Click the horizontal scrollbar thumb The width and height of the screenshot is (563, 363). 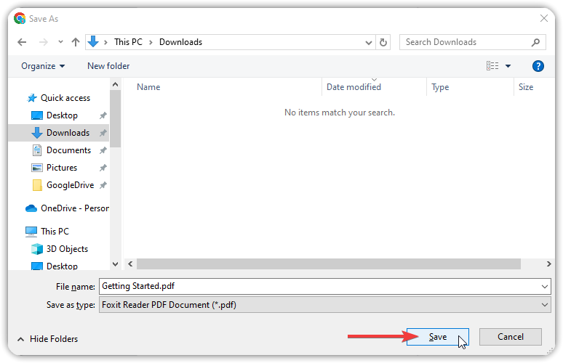click(x=329, y=264)
